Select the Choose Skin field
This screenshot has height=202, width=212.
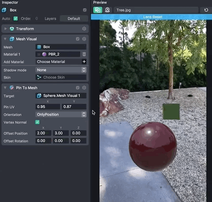[61, 77]
